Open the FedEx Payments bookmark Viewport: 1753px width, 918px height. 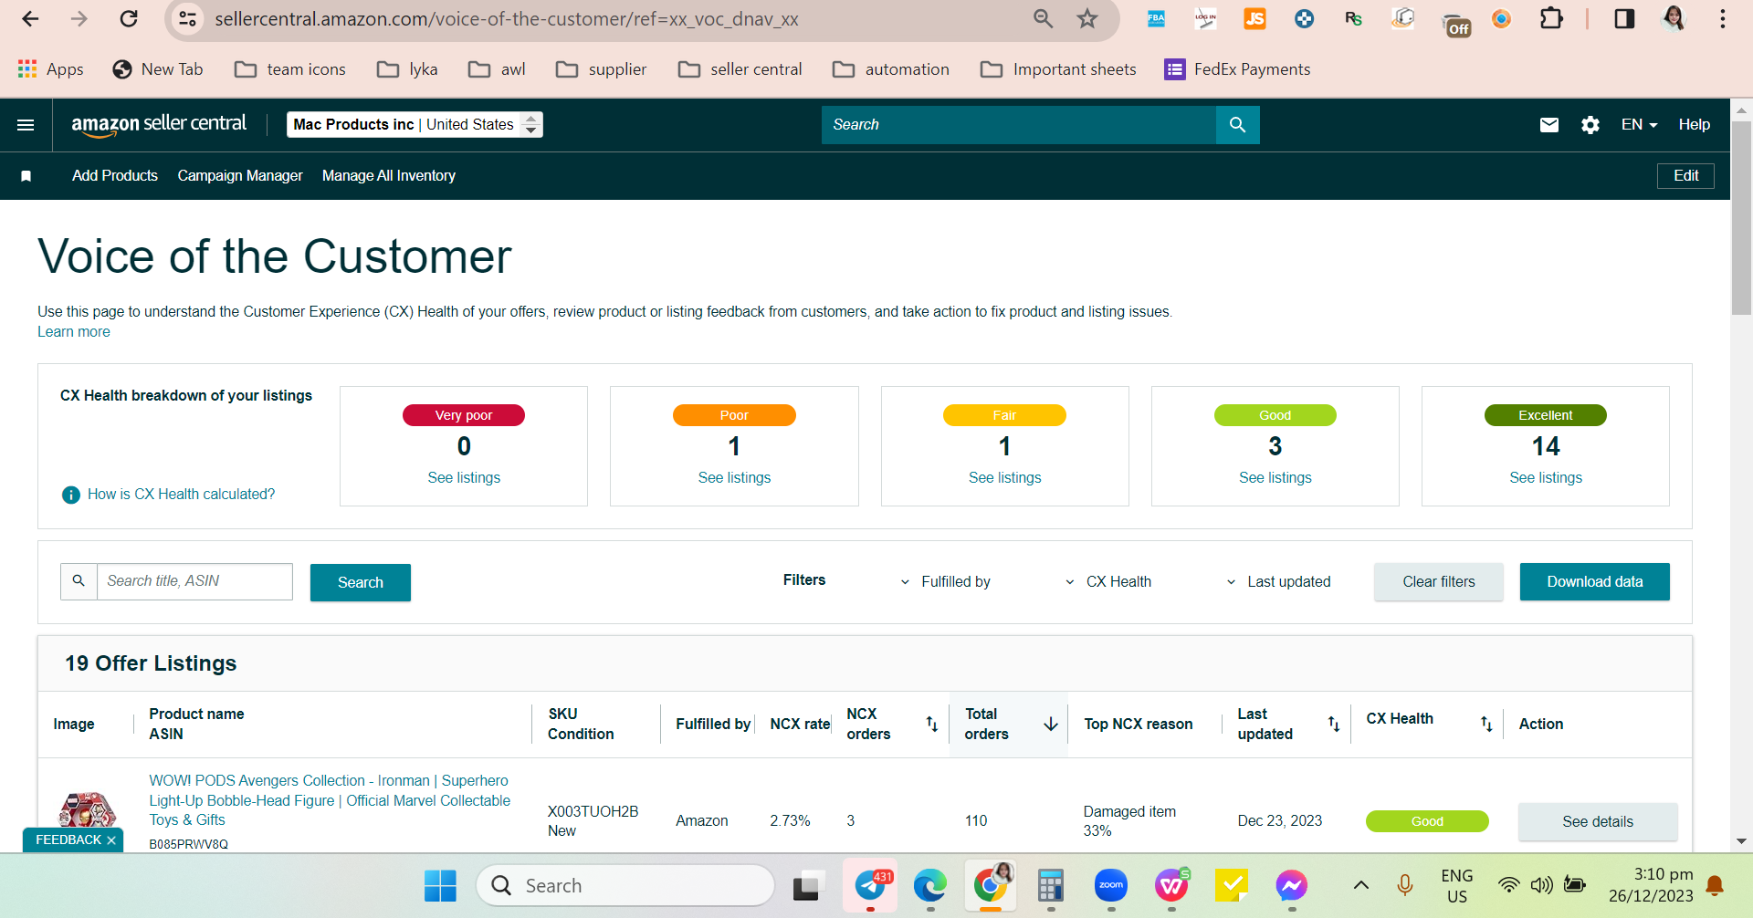1238,69
